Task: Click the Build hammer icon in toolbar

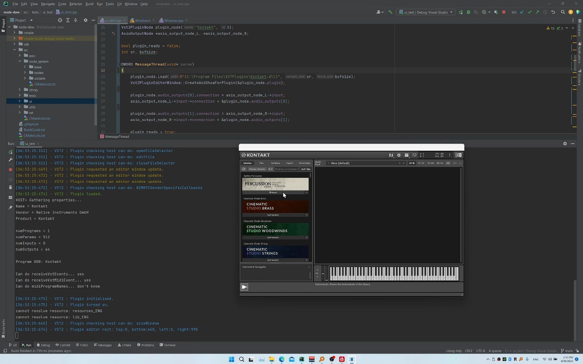Action: pos(390,12)
